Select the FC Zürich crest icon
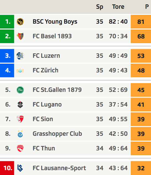 [20, 70]
